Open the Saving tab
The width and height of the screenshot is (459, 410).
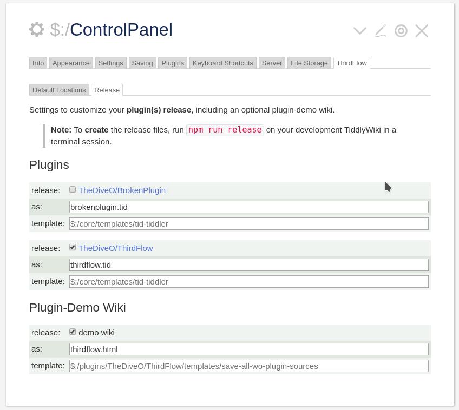point(142,63)
